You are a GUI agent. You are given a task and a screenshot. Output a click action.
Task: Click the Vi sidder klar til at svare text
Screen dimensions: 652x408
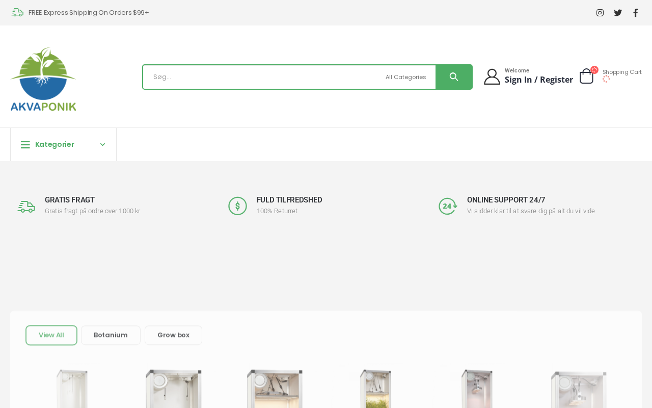(x=531, y=211)
